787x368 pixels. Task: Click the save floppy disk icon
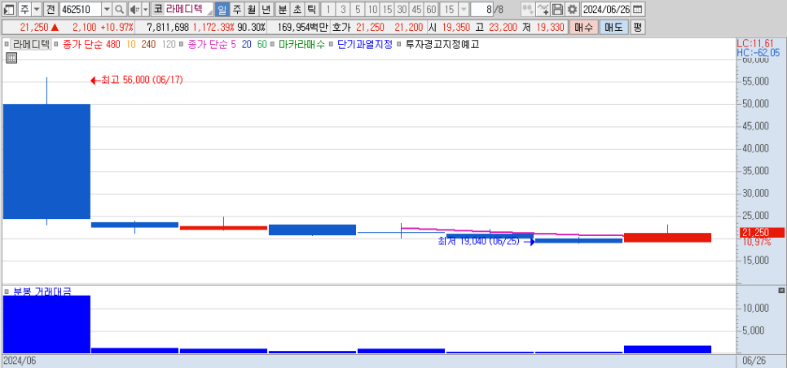(557, 10)
